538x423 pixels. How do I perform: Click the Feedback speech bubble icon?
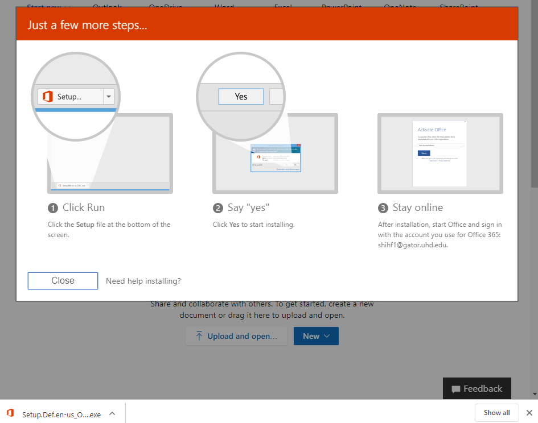(455, 389)
